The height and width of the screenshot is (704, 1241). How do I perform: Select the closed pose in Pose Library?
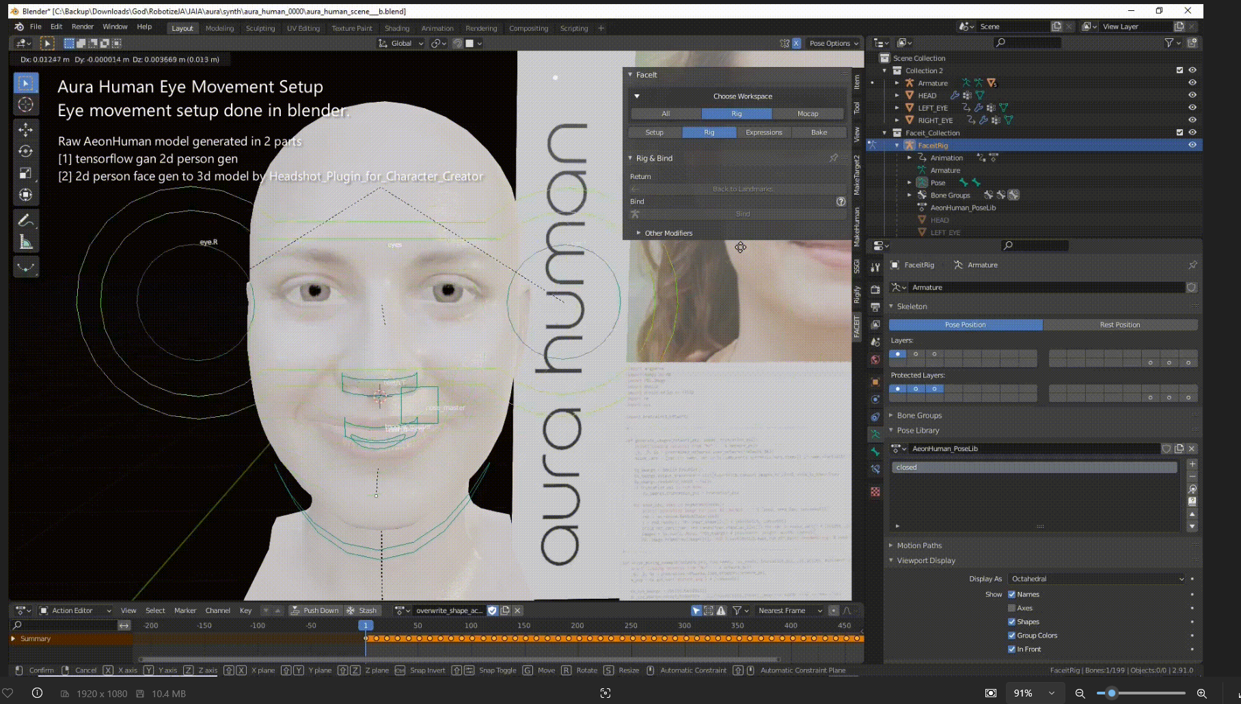pos(1033,468)
